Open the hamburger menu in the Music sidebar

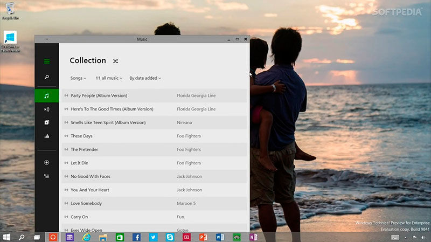(x=46, y=61)
